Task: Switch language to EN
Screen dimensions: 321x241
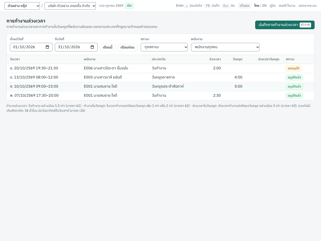Action: click(264, 6)
